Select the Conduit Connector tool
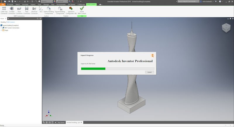 pyautogui.click(x=12, y=10)
